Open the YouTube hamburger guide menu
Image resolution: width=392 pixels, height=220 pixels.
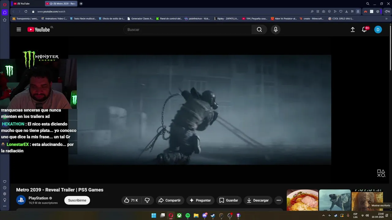point(19,30)
